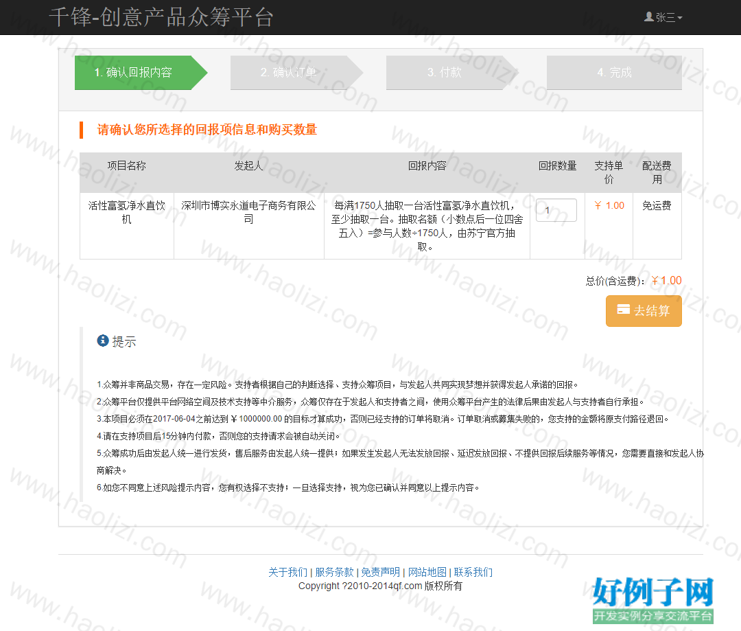Click the 配送费用 column header
741x631 pixels.
(657, 172)
